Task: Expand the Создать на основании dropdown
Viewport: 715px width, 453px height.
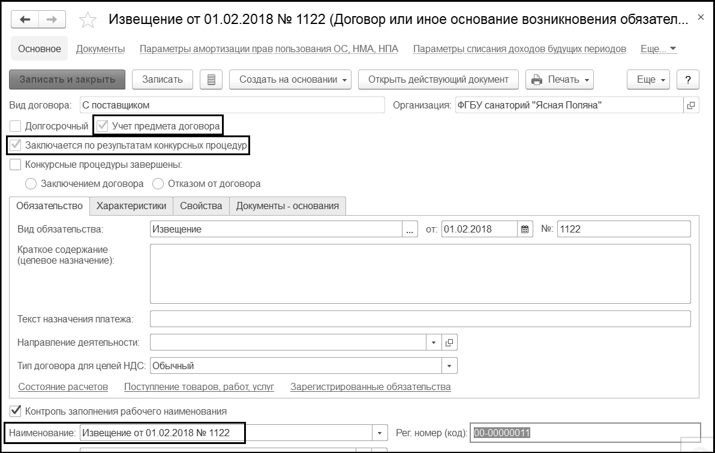Action: 290,80
